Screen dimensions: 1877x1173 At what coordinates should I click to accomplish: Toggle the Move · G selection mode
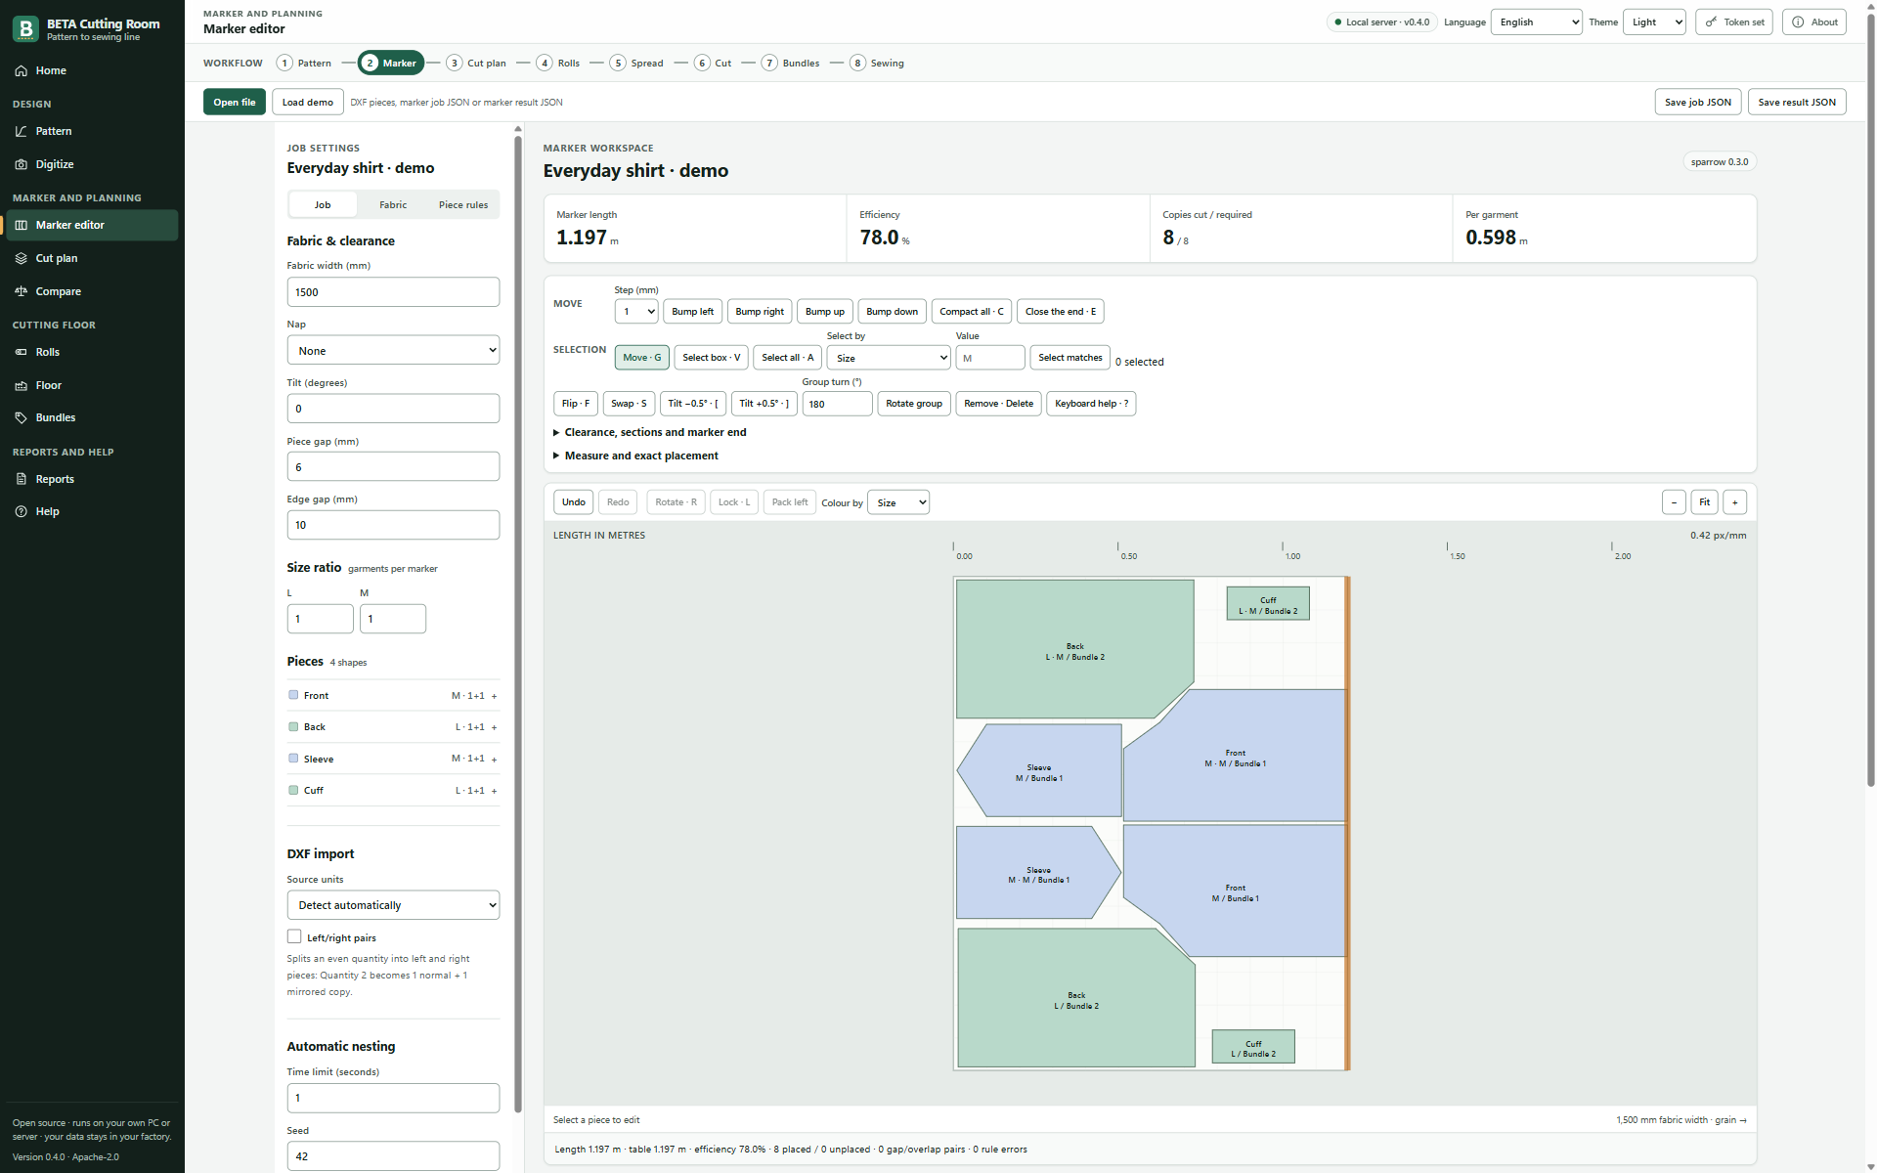click(642, 358)
